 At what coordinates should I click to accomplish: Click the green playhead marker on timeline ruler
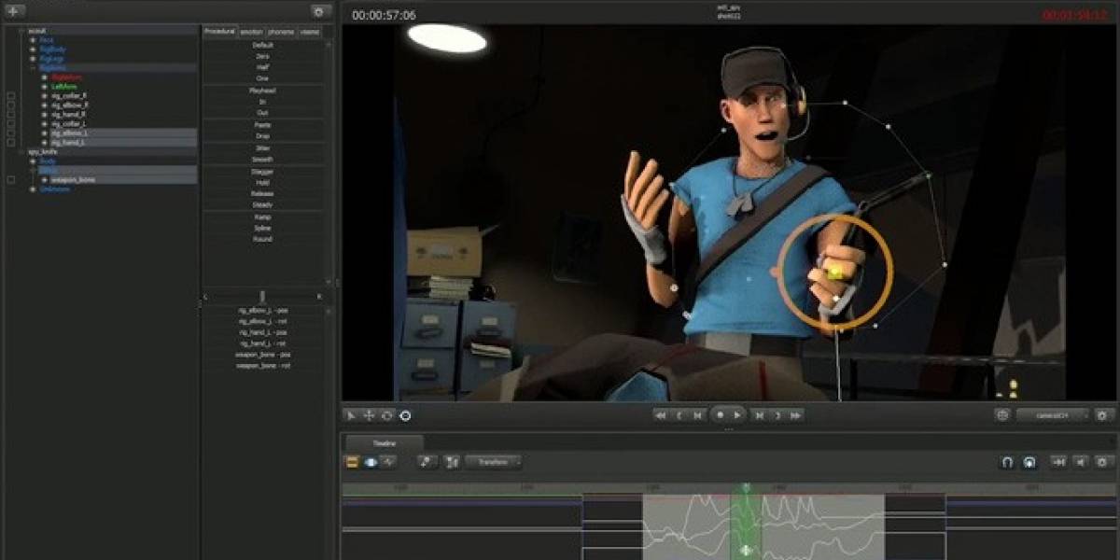pos(746,487)
